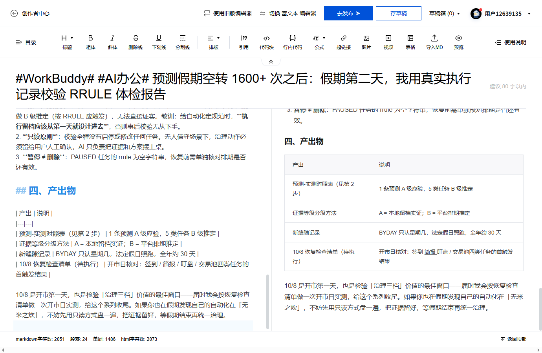Click the user avatar image
Screen dimensions: 542x353
coord(476,14)
